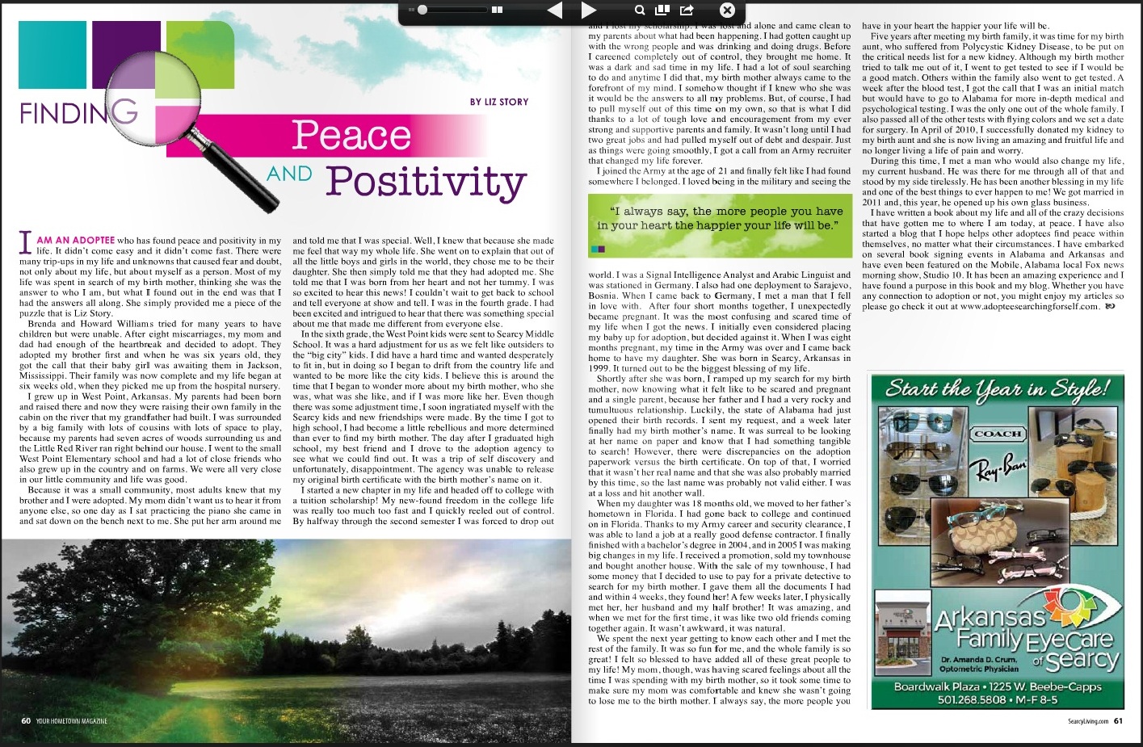Click the COACH brand sign in the ad
Image resolution: width=1143 pixels, height=747 pixels.
point(999,434)
